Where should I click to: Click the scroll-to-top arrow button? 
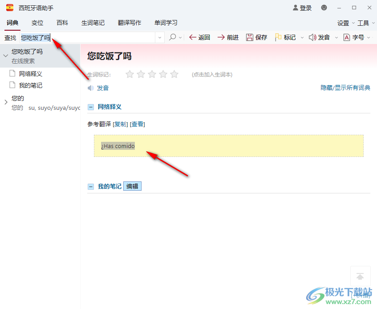point(360,277)
